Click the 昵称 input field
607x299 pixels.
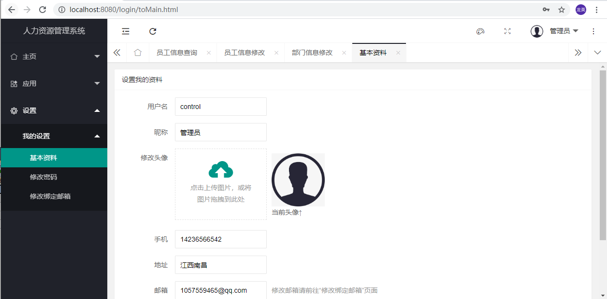click(x=220, y=132)
